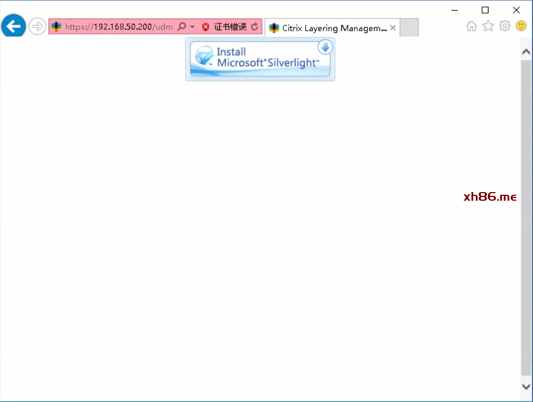Image resolution: width=533 pixels, height=402 pixels.
Task: Click the red certificate error shield icon
Action: tap(206, 27)
